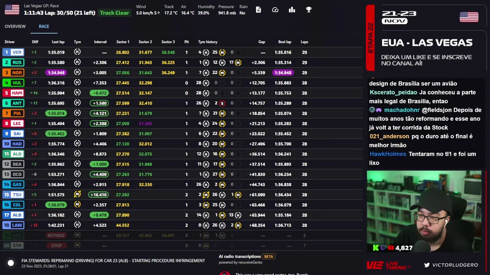
Task: Click the FIA stewards reprimand message
Action: [x=113, y=261]
